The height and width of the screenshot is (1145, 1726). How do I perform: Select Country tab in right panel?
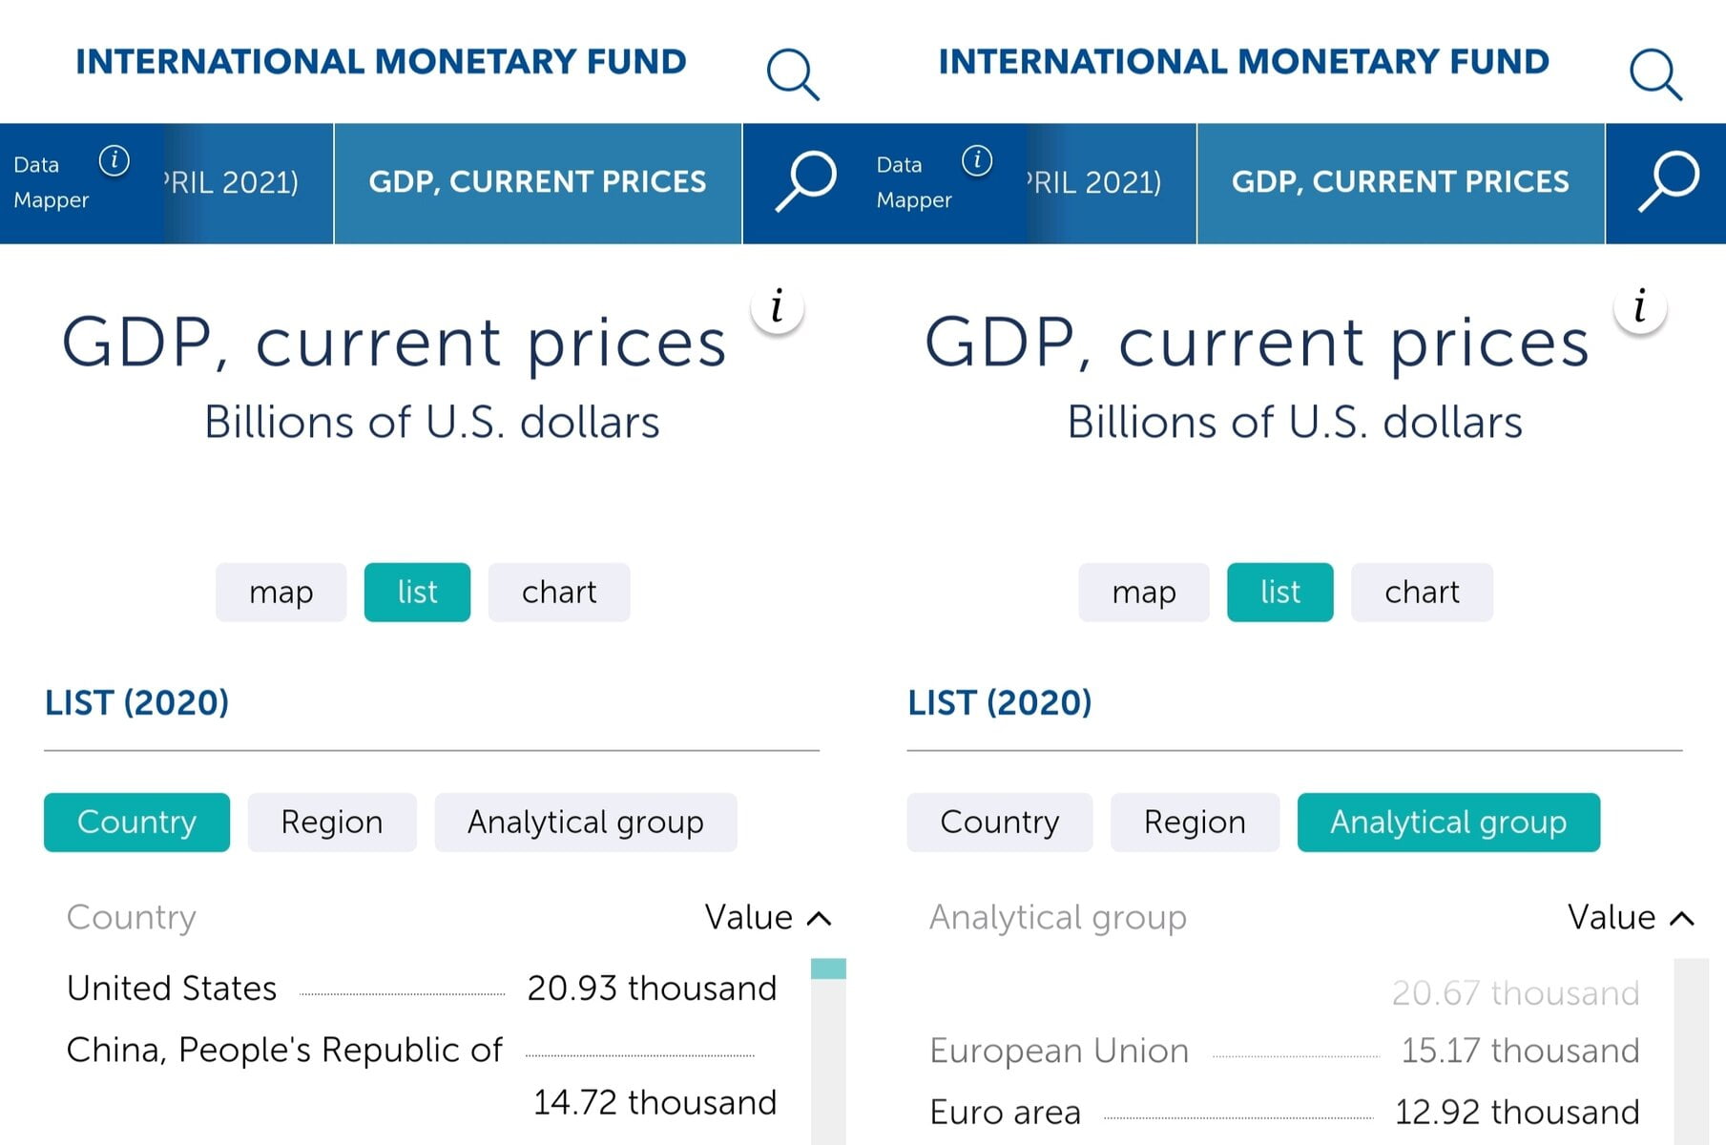click(x=999, y=822)
